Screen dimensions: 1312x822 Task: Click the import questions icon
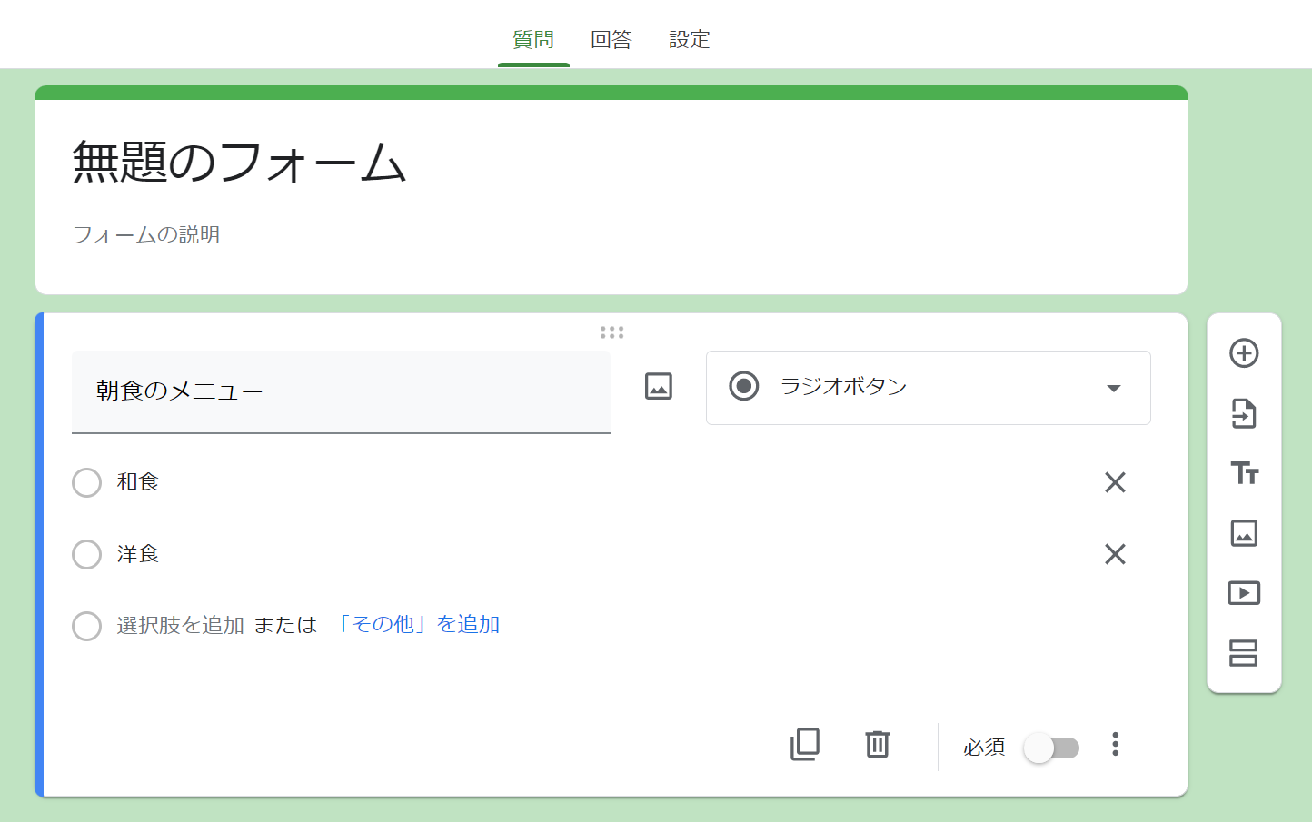1244,413
